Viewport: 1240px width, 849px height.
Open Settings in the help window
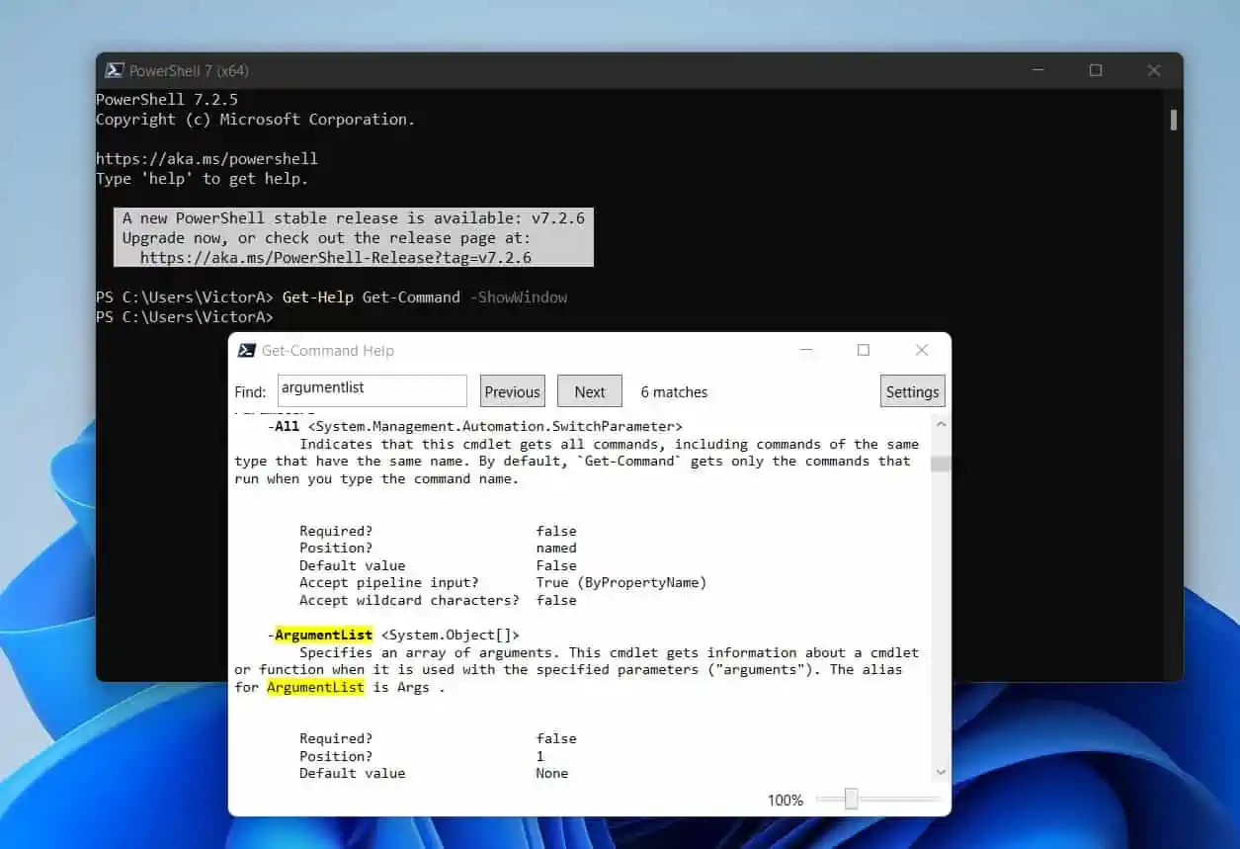coord(912,391)
